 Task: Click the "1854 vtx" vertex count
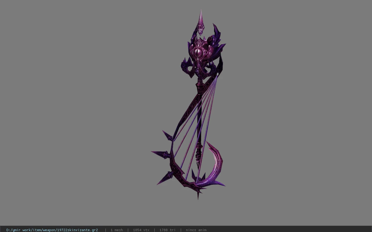(x=141, y=230)
